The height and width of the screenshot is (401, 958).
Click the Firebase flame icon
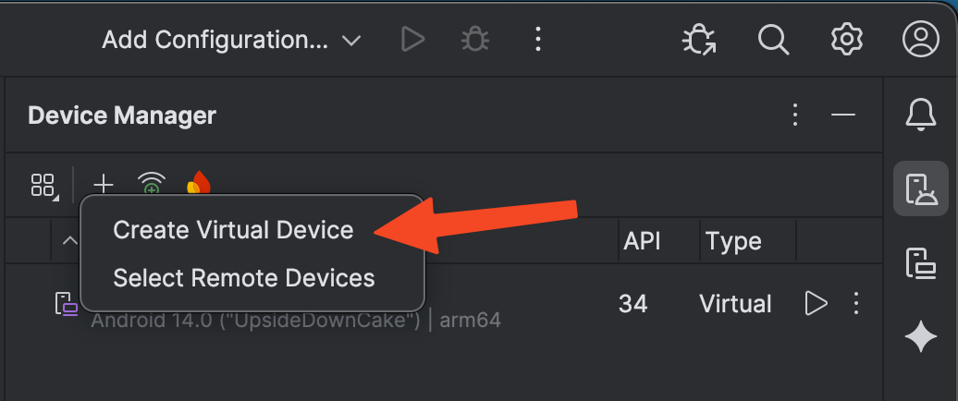[198, 183]
